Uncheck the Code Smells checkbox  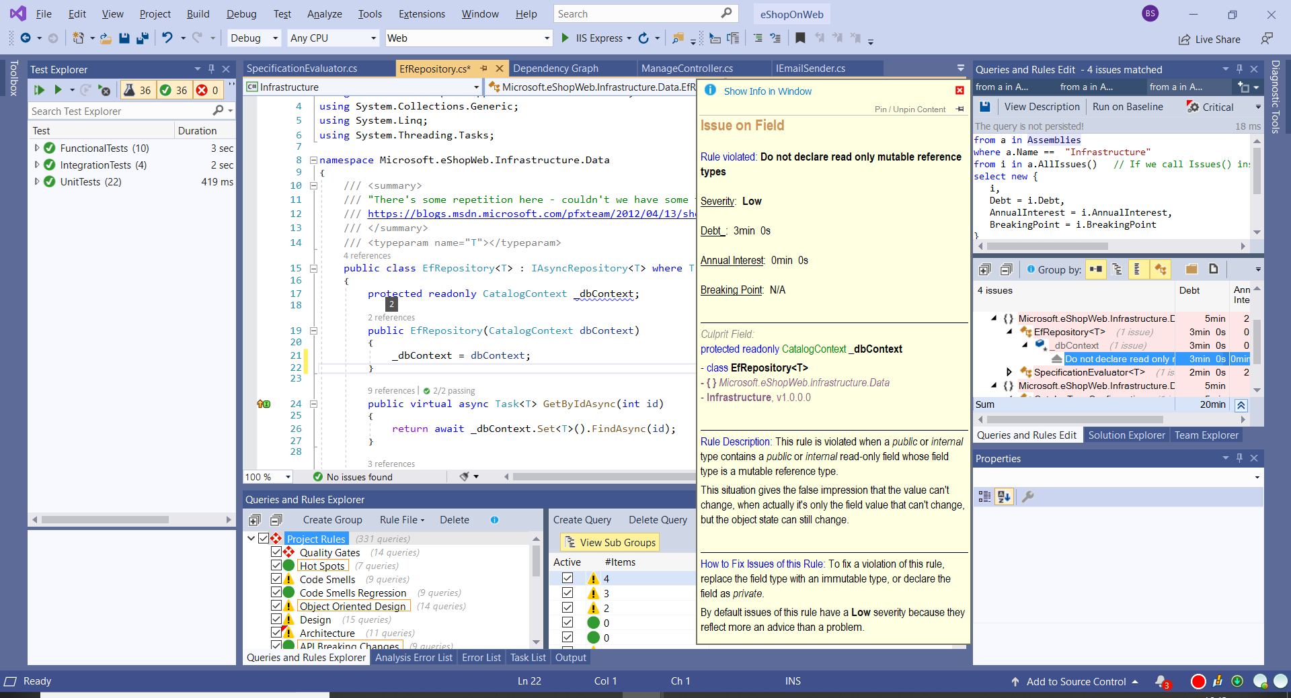tap(276, 579)
